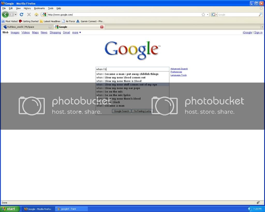Viewport: 265px width, 212px height.
Task: Click the Maps link
Action: [35, 32]
